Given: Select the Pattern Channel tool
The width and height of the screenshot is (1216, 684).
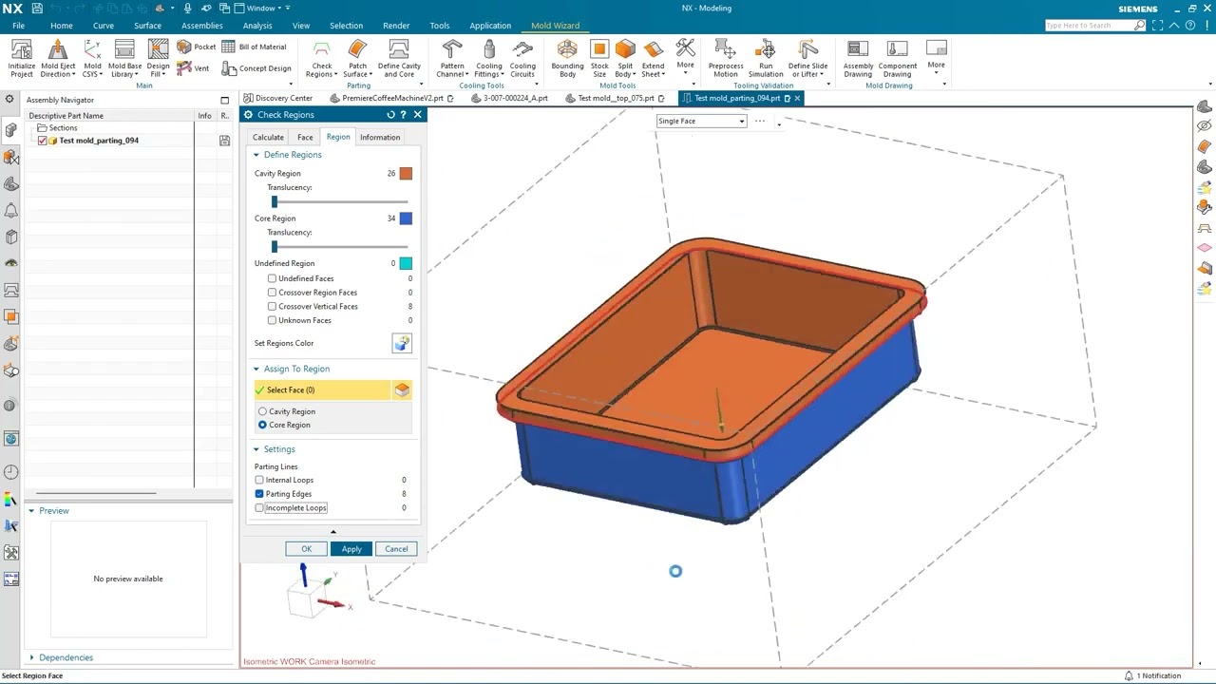Looking at the screenshot, I should click(x=452, y=58).
